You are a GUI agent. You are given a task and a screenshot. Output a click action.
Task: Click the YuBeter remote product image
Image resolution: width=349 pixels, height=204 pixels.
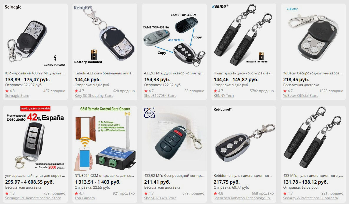(313, 36)
